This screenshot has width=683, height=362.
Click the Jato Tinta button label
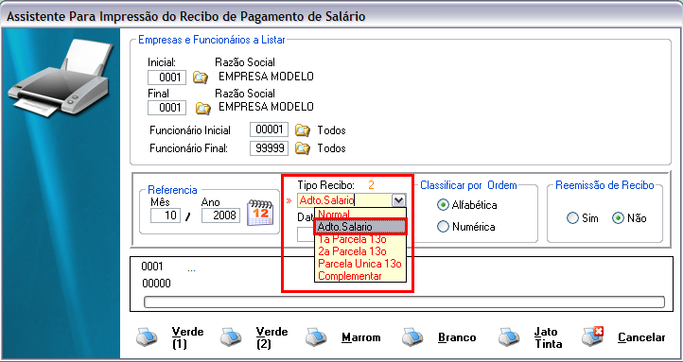pos(548,337)
